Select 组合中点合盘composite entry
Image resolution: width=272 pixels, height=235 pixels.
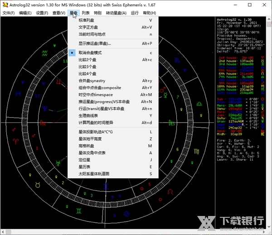[x=113, y=88]
